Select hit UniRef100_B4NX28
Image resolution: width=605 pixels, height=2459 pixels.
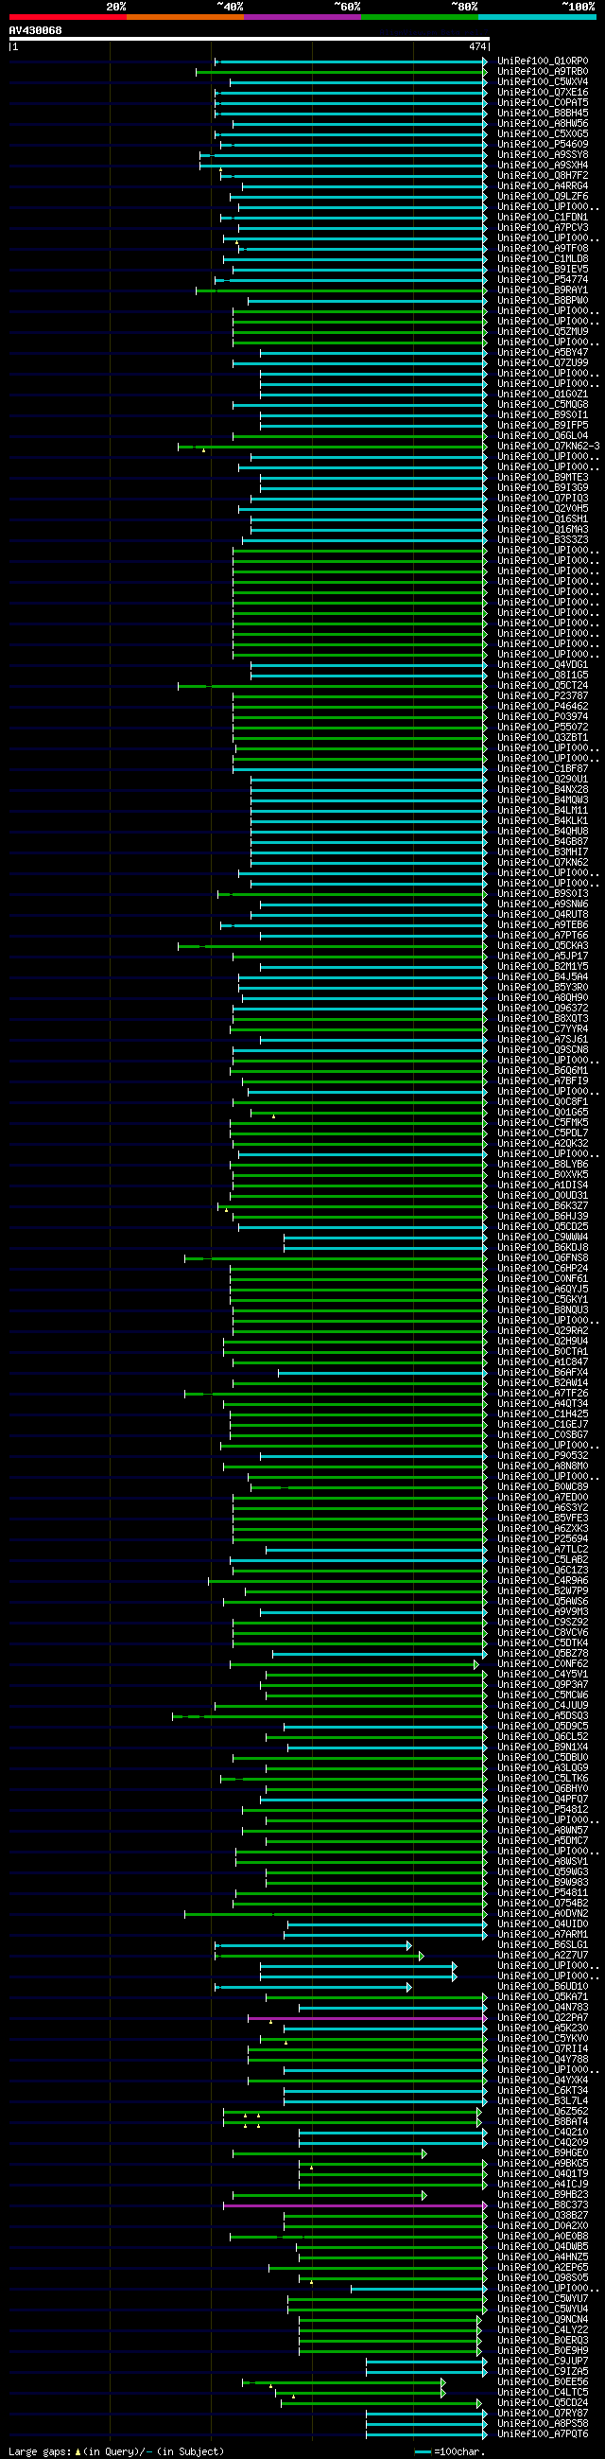543,790
